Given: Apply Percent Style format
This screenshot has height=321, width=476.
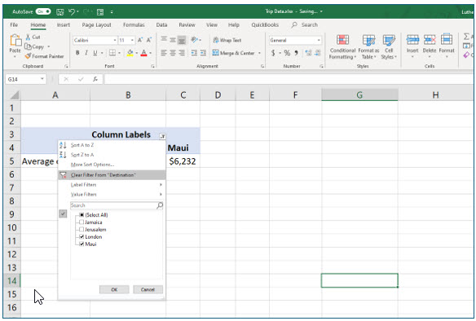Looking at the screenshot, I should coord(287,53).
